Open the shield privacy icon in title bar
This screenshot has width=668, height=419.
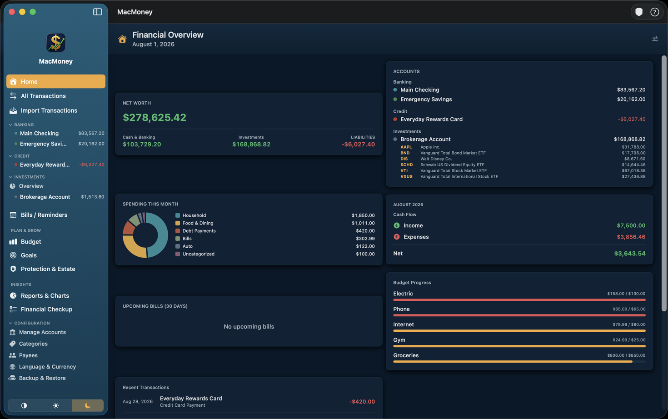(x=639, y=12)
